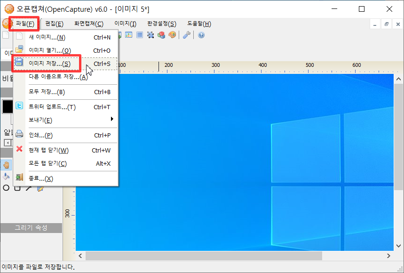Choose 트위터 업로드...(T) menu entry
Screen dimensions: 404x273
(x=66, y=107)
